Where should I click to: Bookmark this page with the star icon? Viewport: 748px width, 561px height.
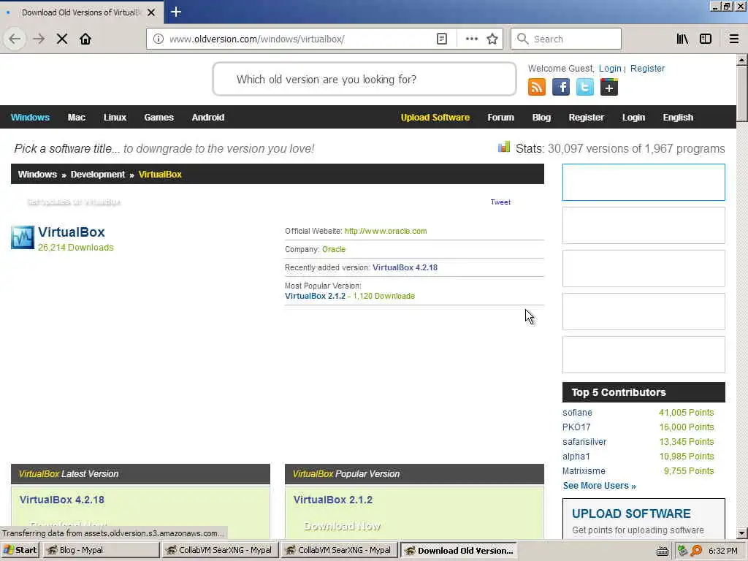492,39
